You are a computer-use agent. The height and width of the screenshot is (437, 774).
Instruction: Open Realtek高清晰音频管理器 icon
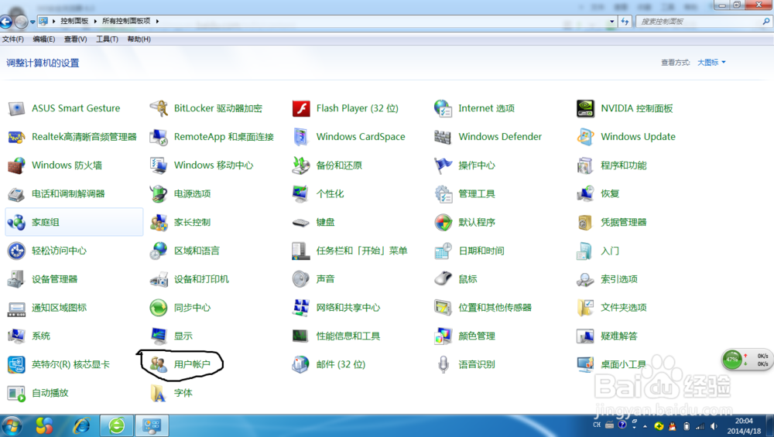tap(16, 137)
